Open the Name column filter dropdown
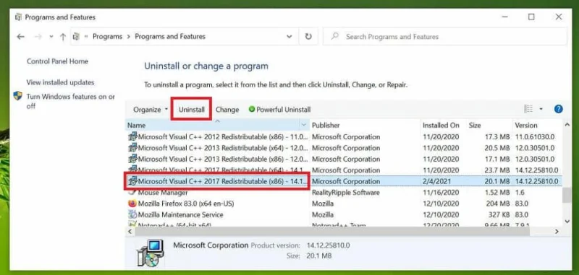The width and height of the screenshot is (579, 275). click(304, 125)
